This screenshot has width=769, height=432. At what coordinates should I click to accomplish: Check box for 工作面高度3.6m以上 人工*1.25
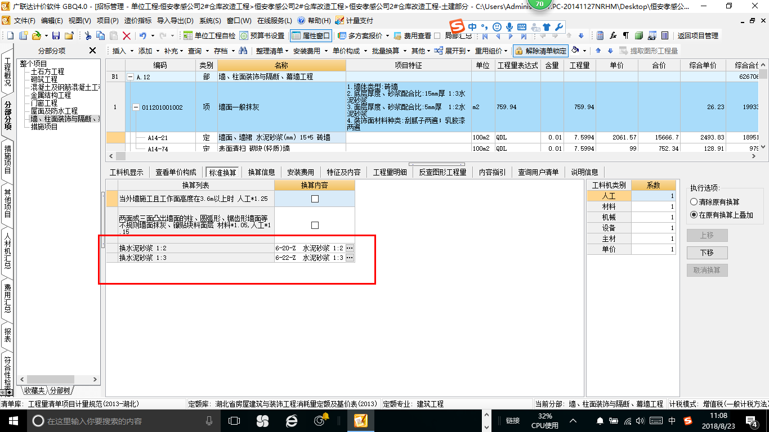click(315, 199)
